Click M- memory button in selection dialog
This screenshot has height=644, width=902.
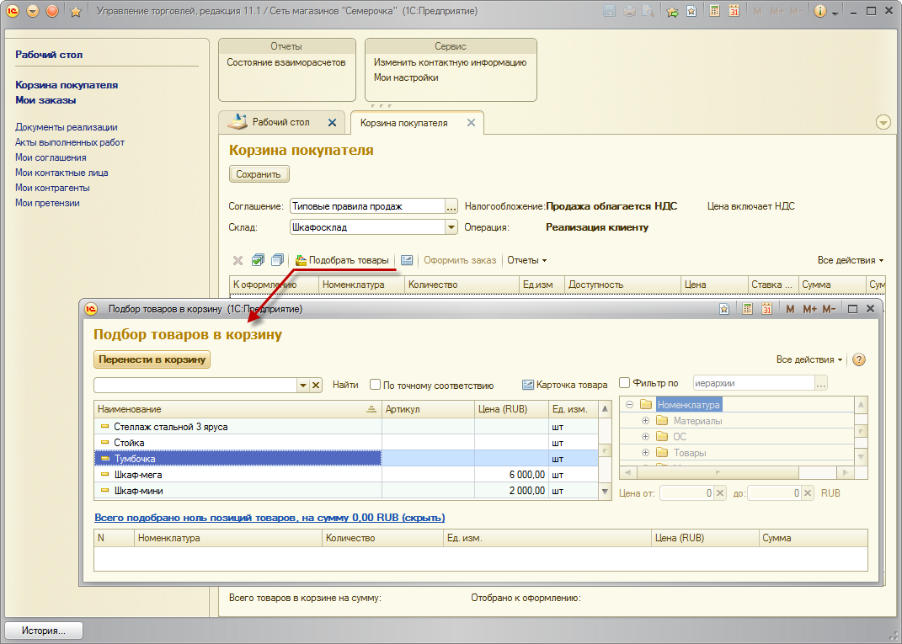pos(829,309)
